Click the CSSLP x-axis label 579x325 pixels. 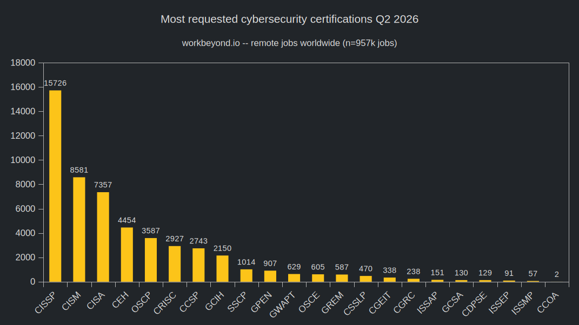[x=355, y=303]
